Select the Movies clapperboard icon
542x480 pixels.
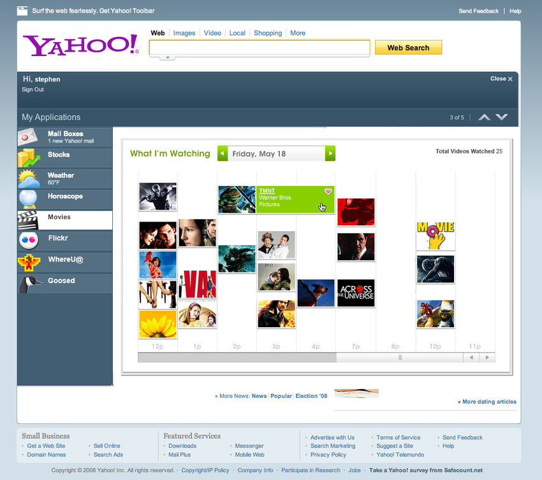27,220
